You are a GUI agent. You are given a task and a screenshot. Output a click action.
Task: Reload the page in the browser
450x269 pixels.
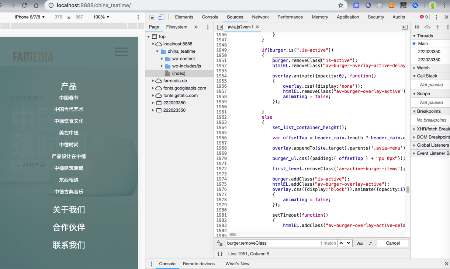pos(24,5)
